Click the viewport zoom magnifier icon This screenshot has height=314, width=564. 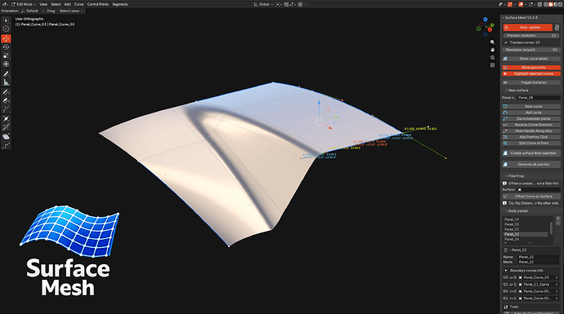click(492, 42)
